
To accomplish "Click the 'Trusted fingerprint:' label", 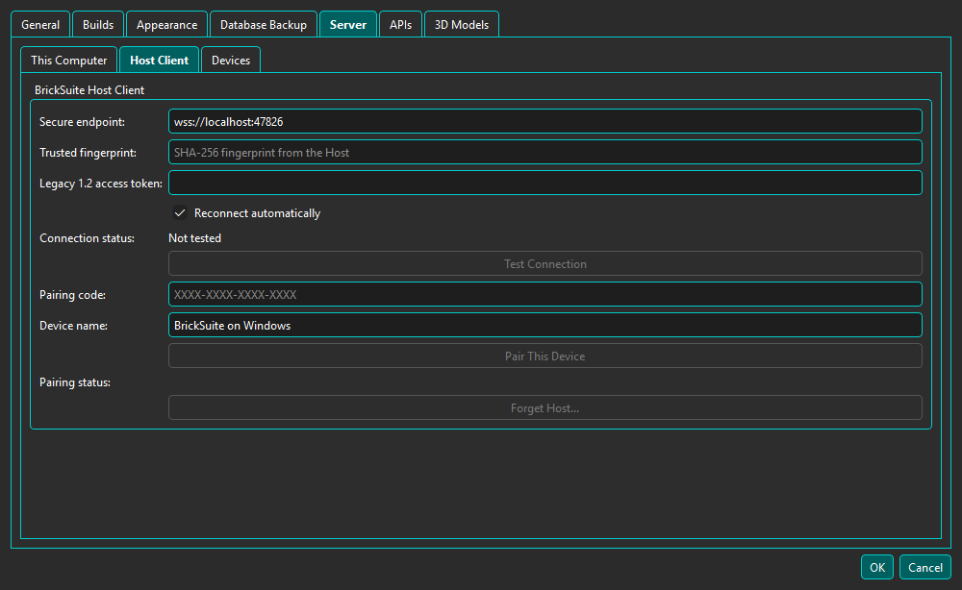I will (88, 153).
